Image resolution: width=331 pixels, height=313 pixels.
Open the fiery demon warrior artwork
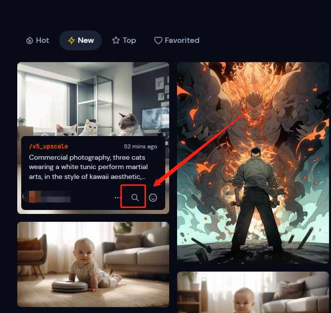253,163
